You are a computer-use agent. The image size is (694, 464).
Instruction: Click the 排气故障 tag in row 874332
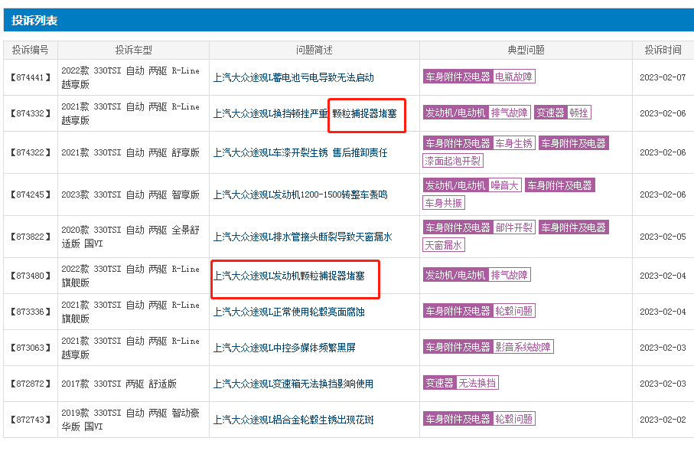pos(509,113)
